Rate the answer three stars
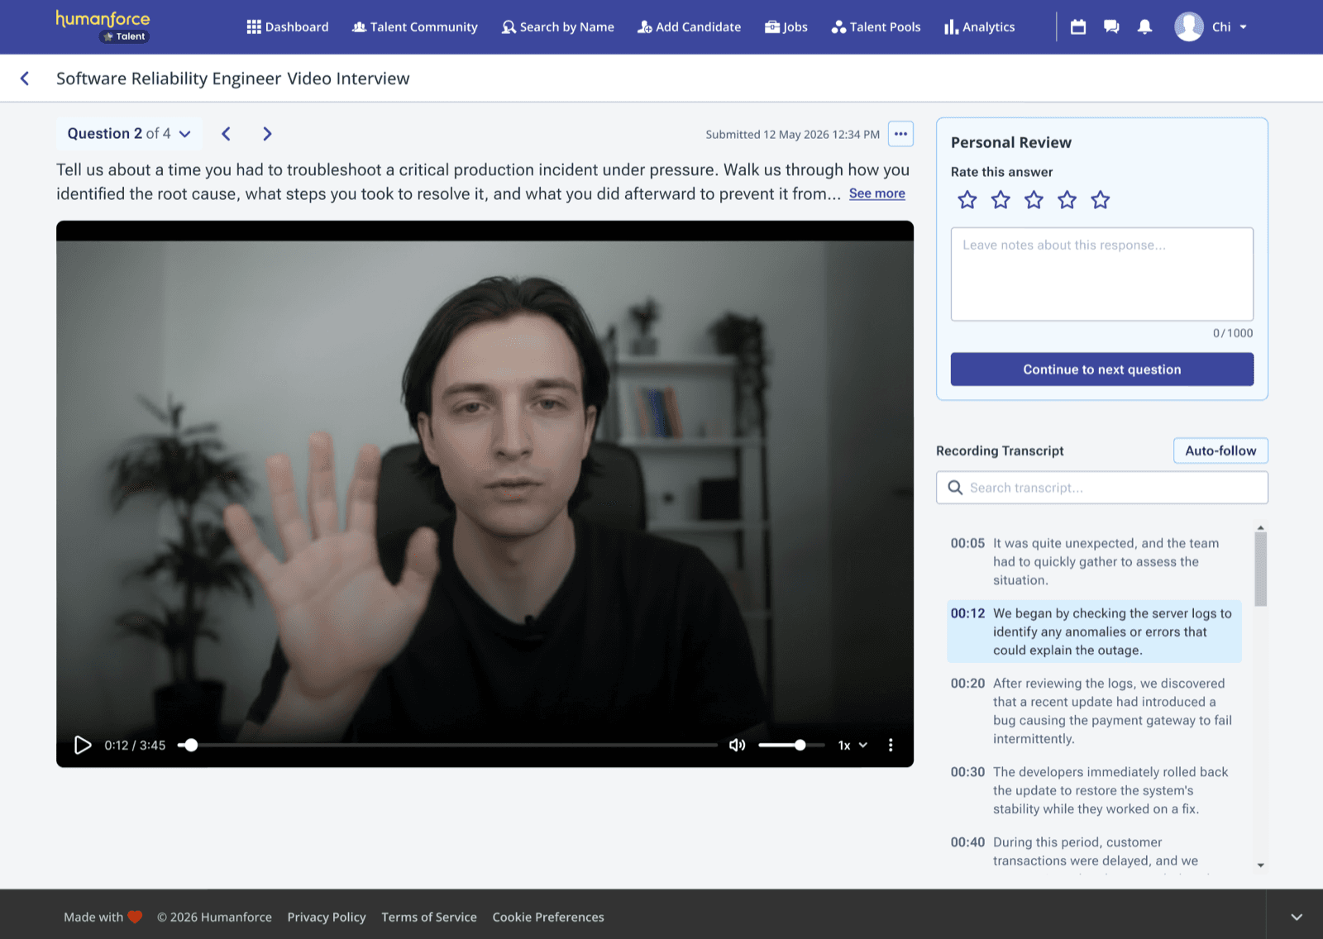Image resolution: width=1323 pixels, height=939 pixels. click(1034, 200)
